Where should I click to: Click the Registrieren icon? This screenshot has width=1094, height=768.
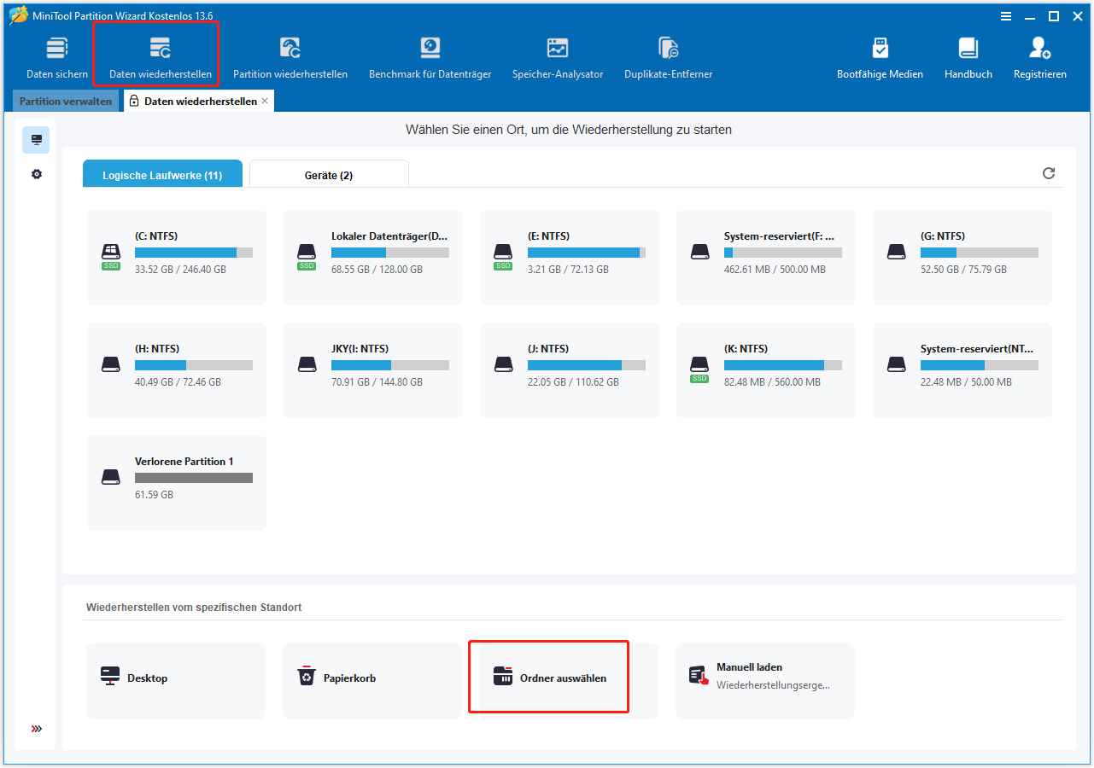click(x=1039, y=47)
